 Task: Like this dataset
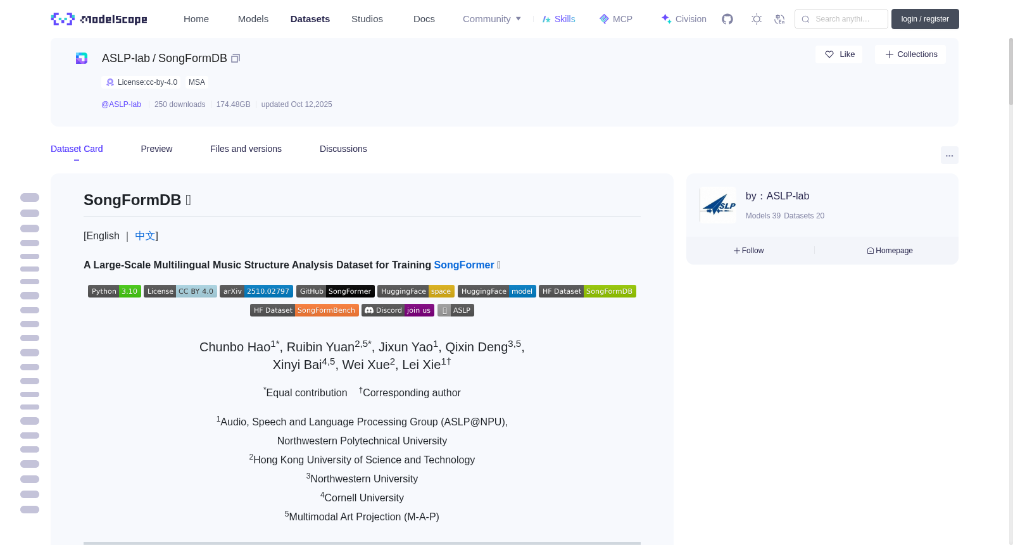point(840,54)
